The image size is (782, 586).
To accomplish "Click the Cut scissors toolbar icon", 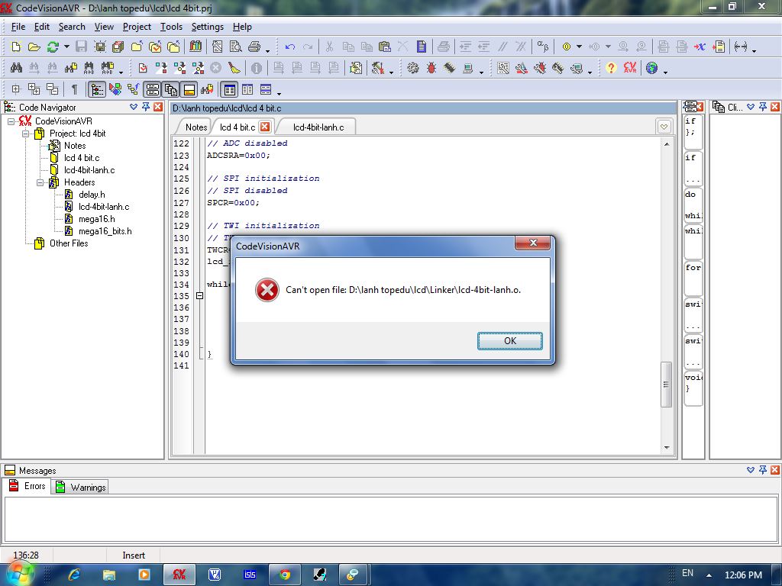I will 329,47.
